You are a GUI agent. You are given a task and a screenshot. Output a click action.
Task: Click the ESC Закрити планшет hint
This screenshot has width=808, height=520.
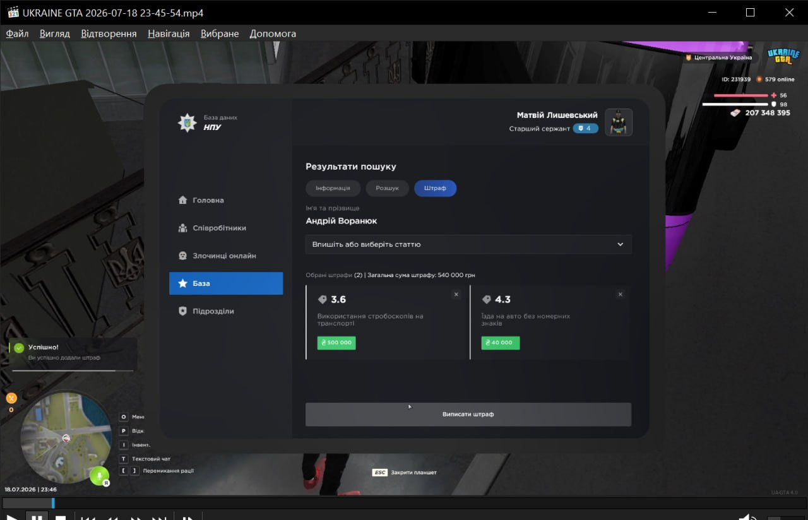click(404, 472)
